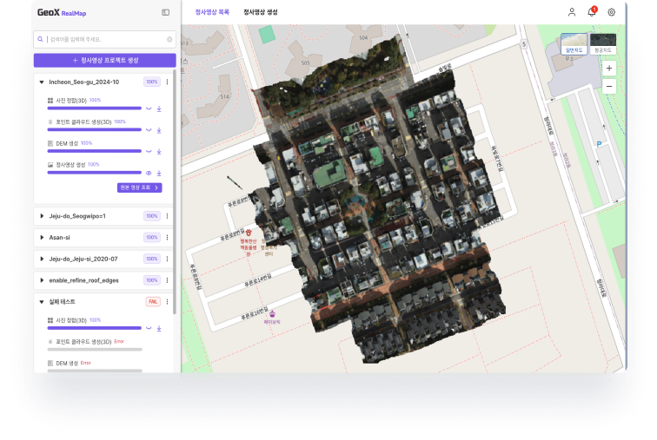
Task: Download the DEM 생성 result
Action: click(160, 151)
